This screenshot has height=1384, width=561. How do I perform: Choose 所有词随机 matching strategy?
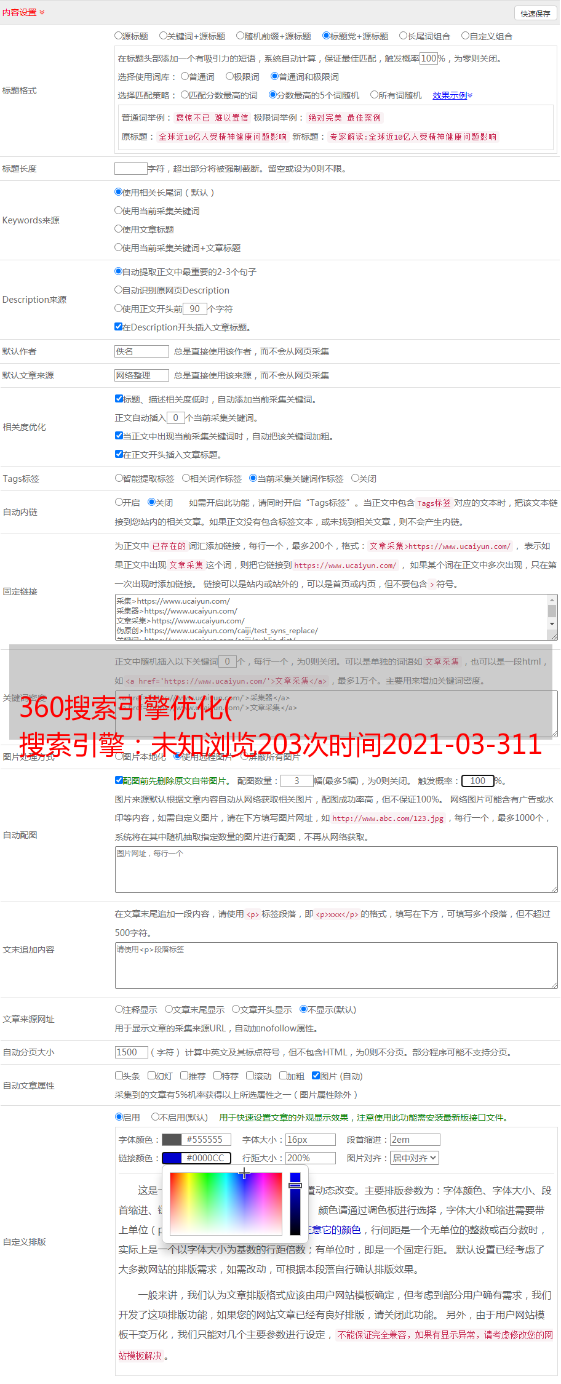point(374,95)
